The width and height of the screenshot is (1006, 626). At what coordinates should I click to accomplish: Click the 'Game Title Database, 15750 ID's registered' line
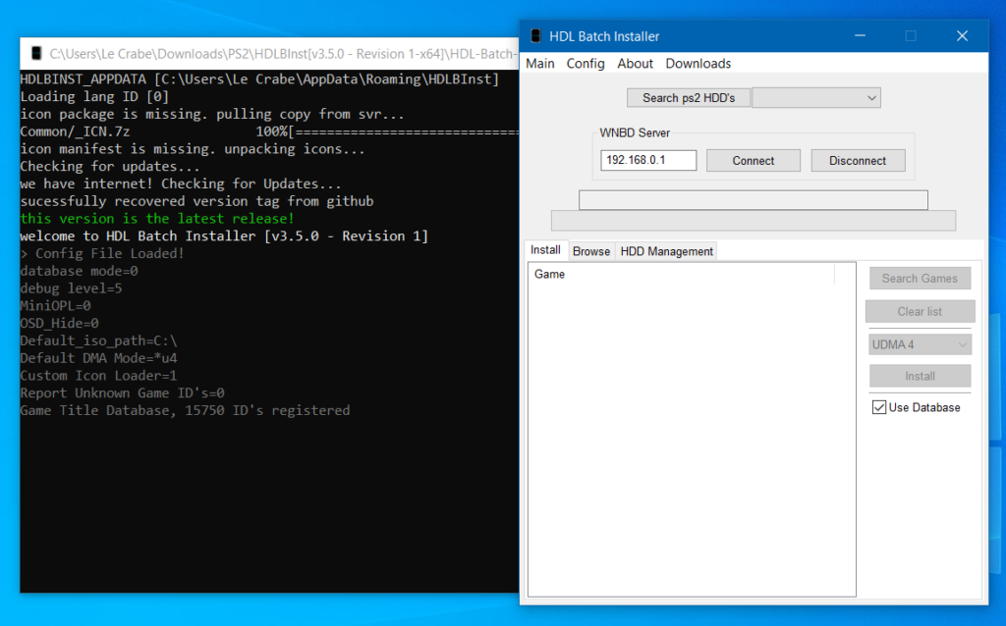(x=185, y=410)
